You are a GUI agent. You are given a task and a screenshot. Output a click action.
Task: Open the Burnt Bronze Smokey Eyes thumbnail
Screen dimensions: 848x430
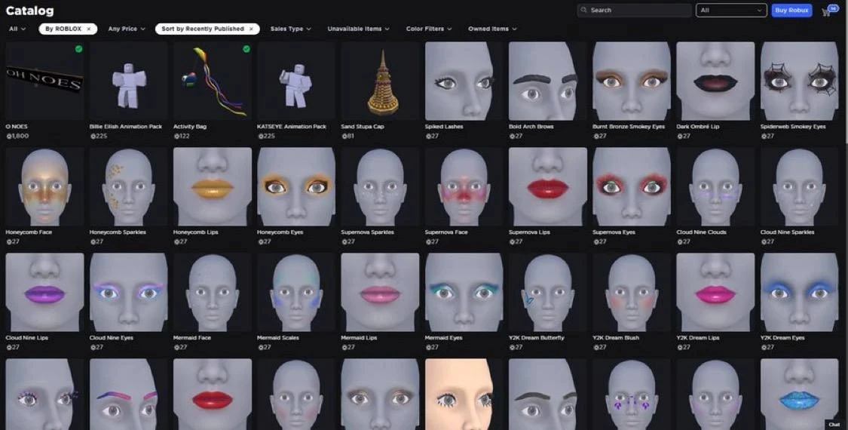[x=632, y=81]
